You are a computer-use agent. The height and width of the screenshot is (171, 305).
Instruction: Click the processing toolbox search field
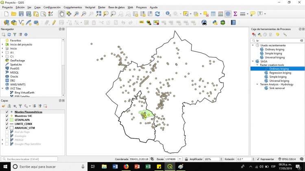(277, 41)
